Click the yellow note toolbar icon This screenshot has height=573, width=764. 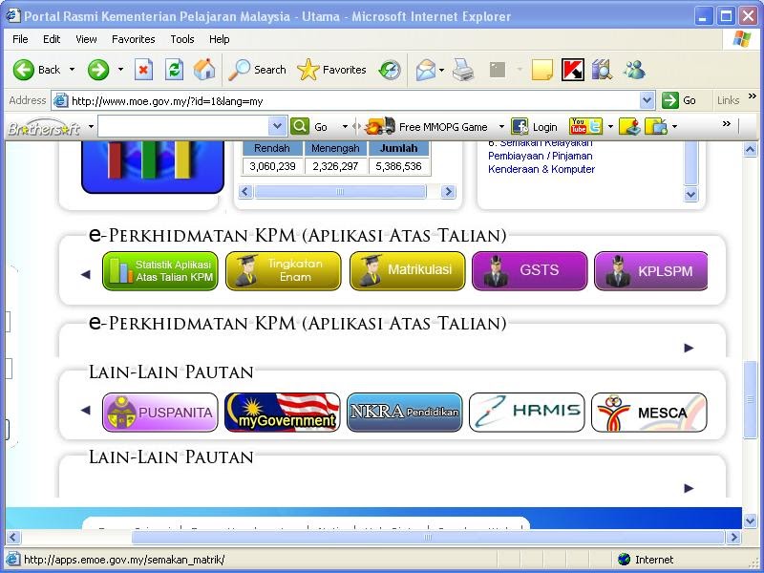coord(541,70)
